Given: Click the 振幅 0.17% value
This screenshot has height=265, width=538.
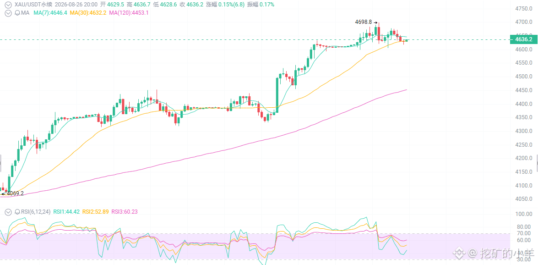Looking at the screenshot, I should tap(261, 5).
